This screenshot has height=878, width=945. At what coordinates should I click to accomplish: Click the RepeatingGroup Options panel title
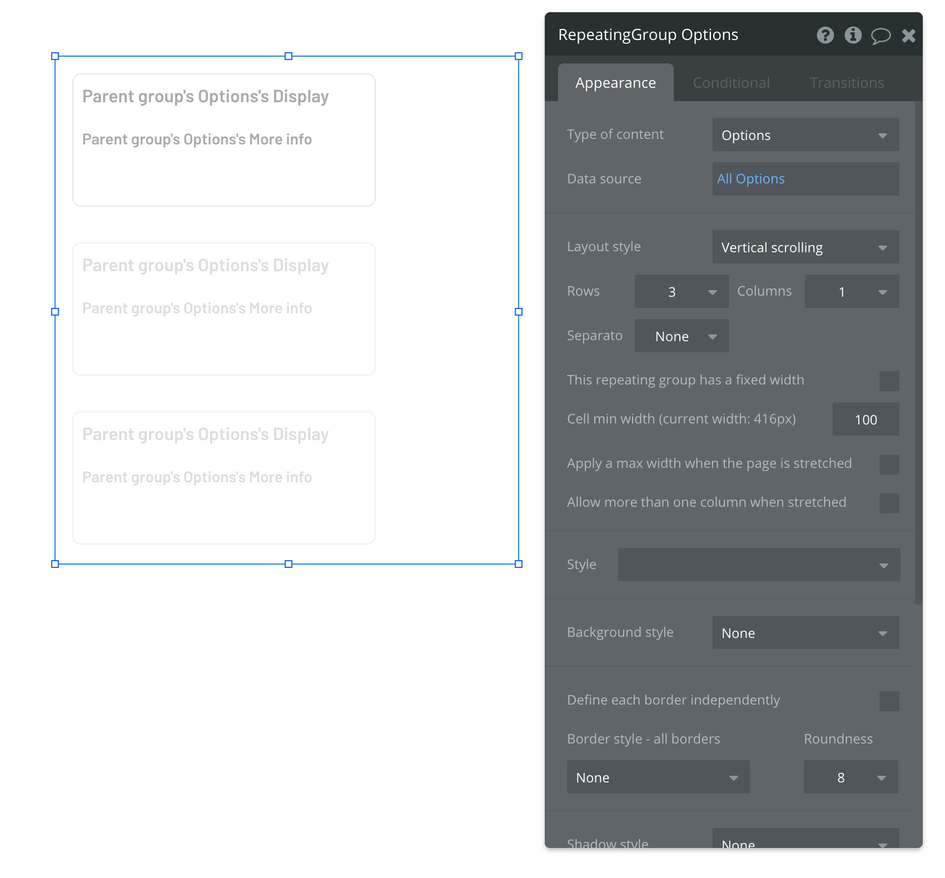[648, 34]
